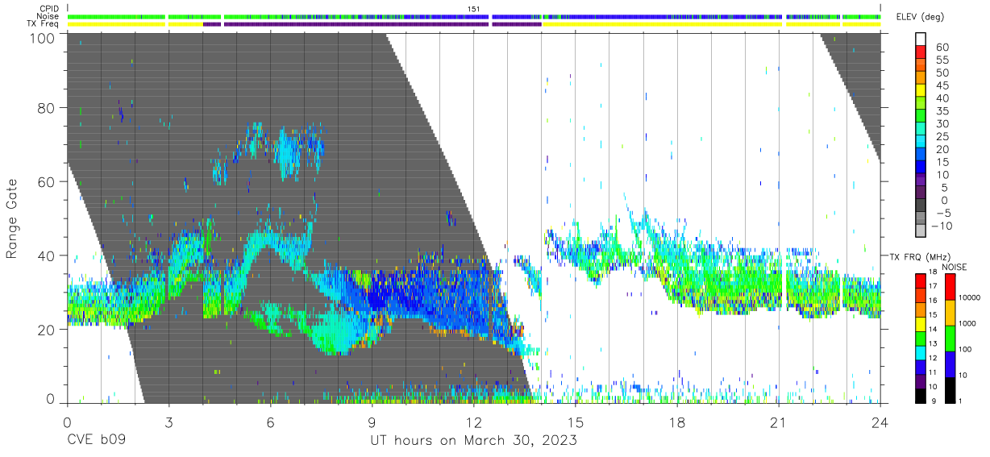Click the 20 tick label on the Range Gate axis
Image resolution: width=990 pixels, height=457 pixels.
[47, 329]
